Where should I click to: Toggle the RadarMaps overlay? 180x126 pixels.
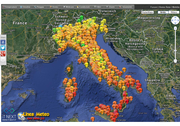coord(147,12)
